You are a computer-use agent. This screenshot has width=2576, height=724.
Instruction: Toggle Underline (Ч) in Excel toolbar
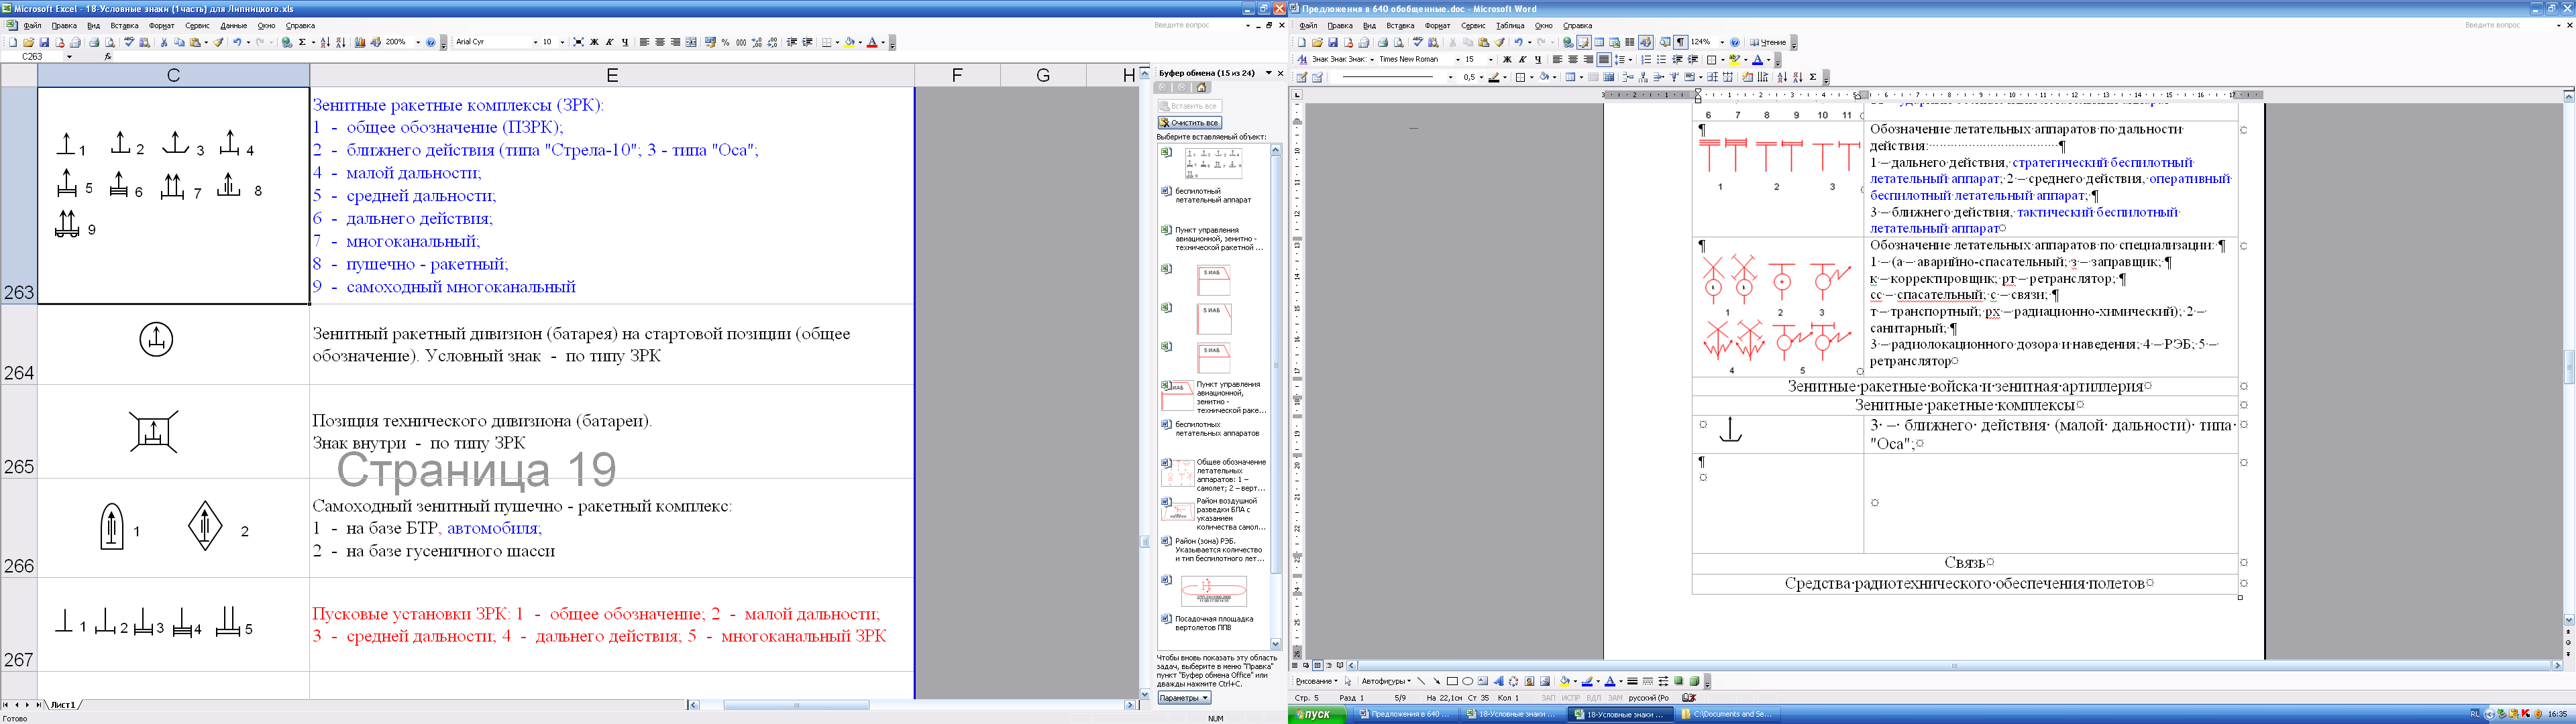click(x=625, y=42)
